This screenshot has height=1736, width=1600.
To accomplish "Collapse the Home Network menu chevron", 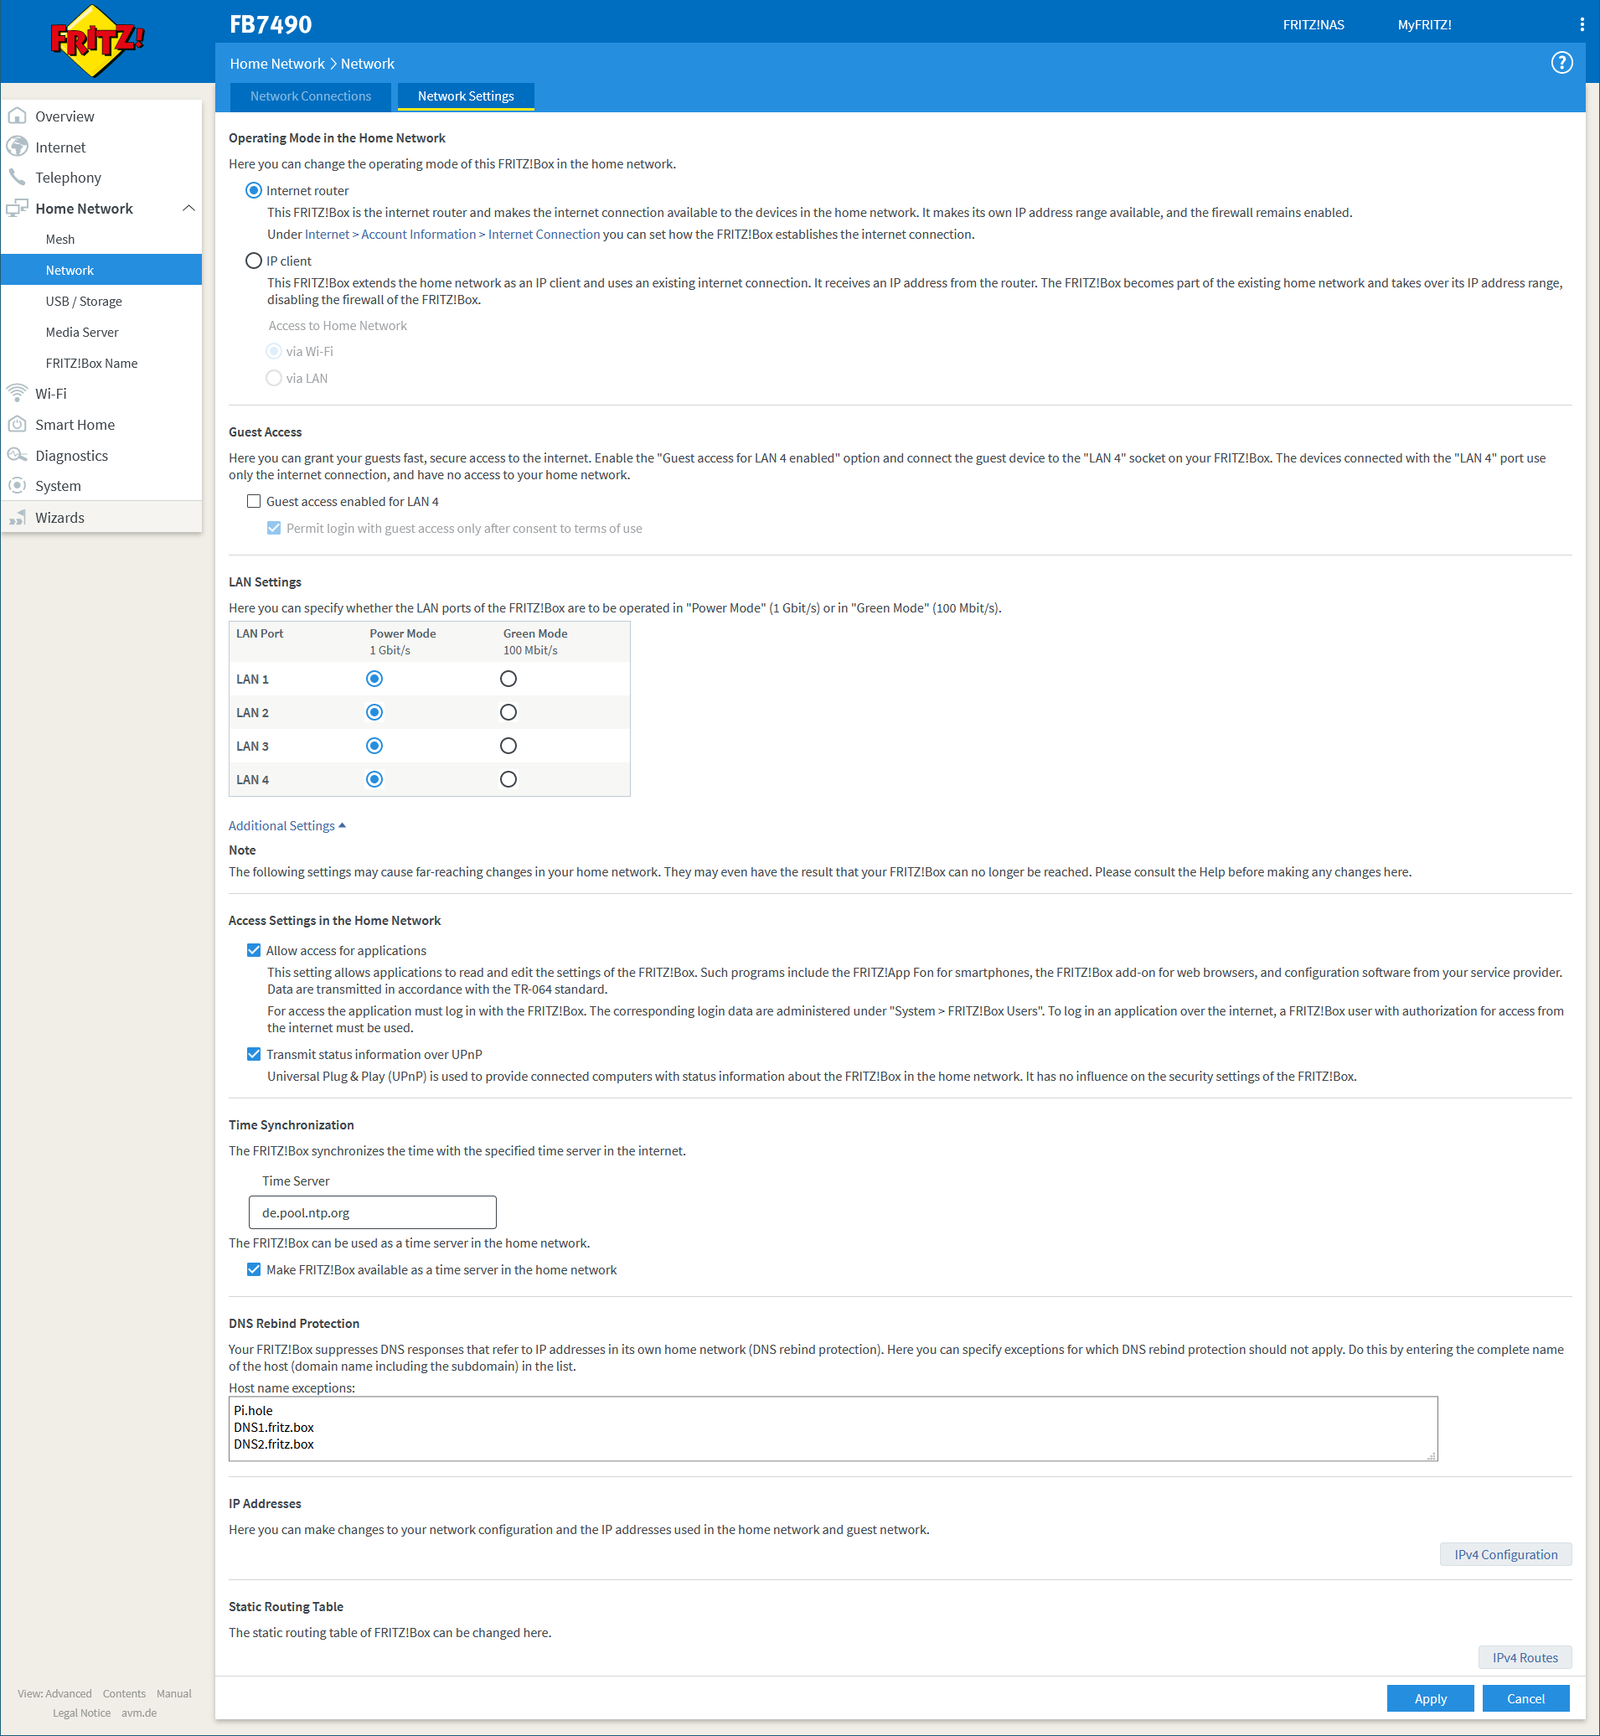I will tap(188, 209).
